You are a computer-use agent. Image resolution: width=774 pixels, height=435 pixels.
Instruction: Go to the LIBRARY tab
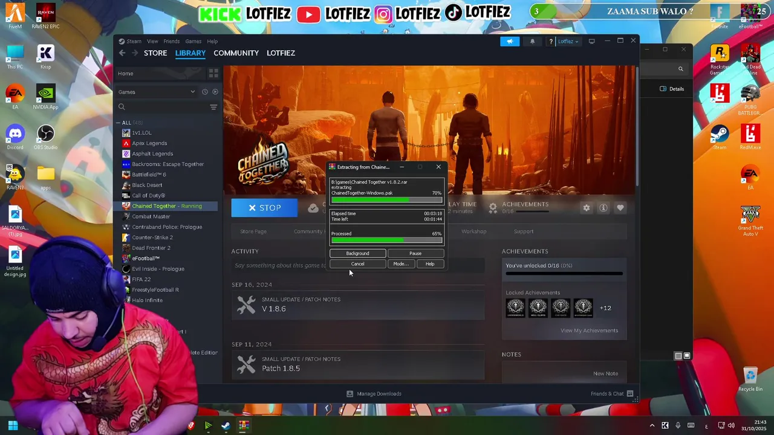click(x=190, y=53)
